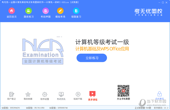Open 软件设置 gear settings
170x110 pixels.
(45, 96)
